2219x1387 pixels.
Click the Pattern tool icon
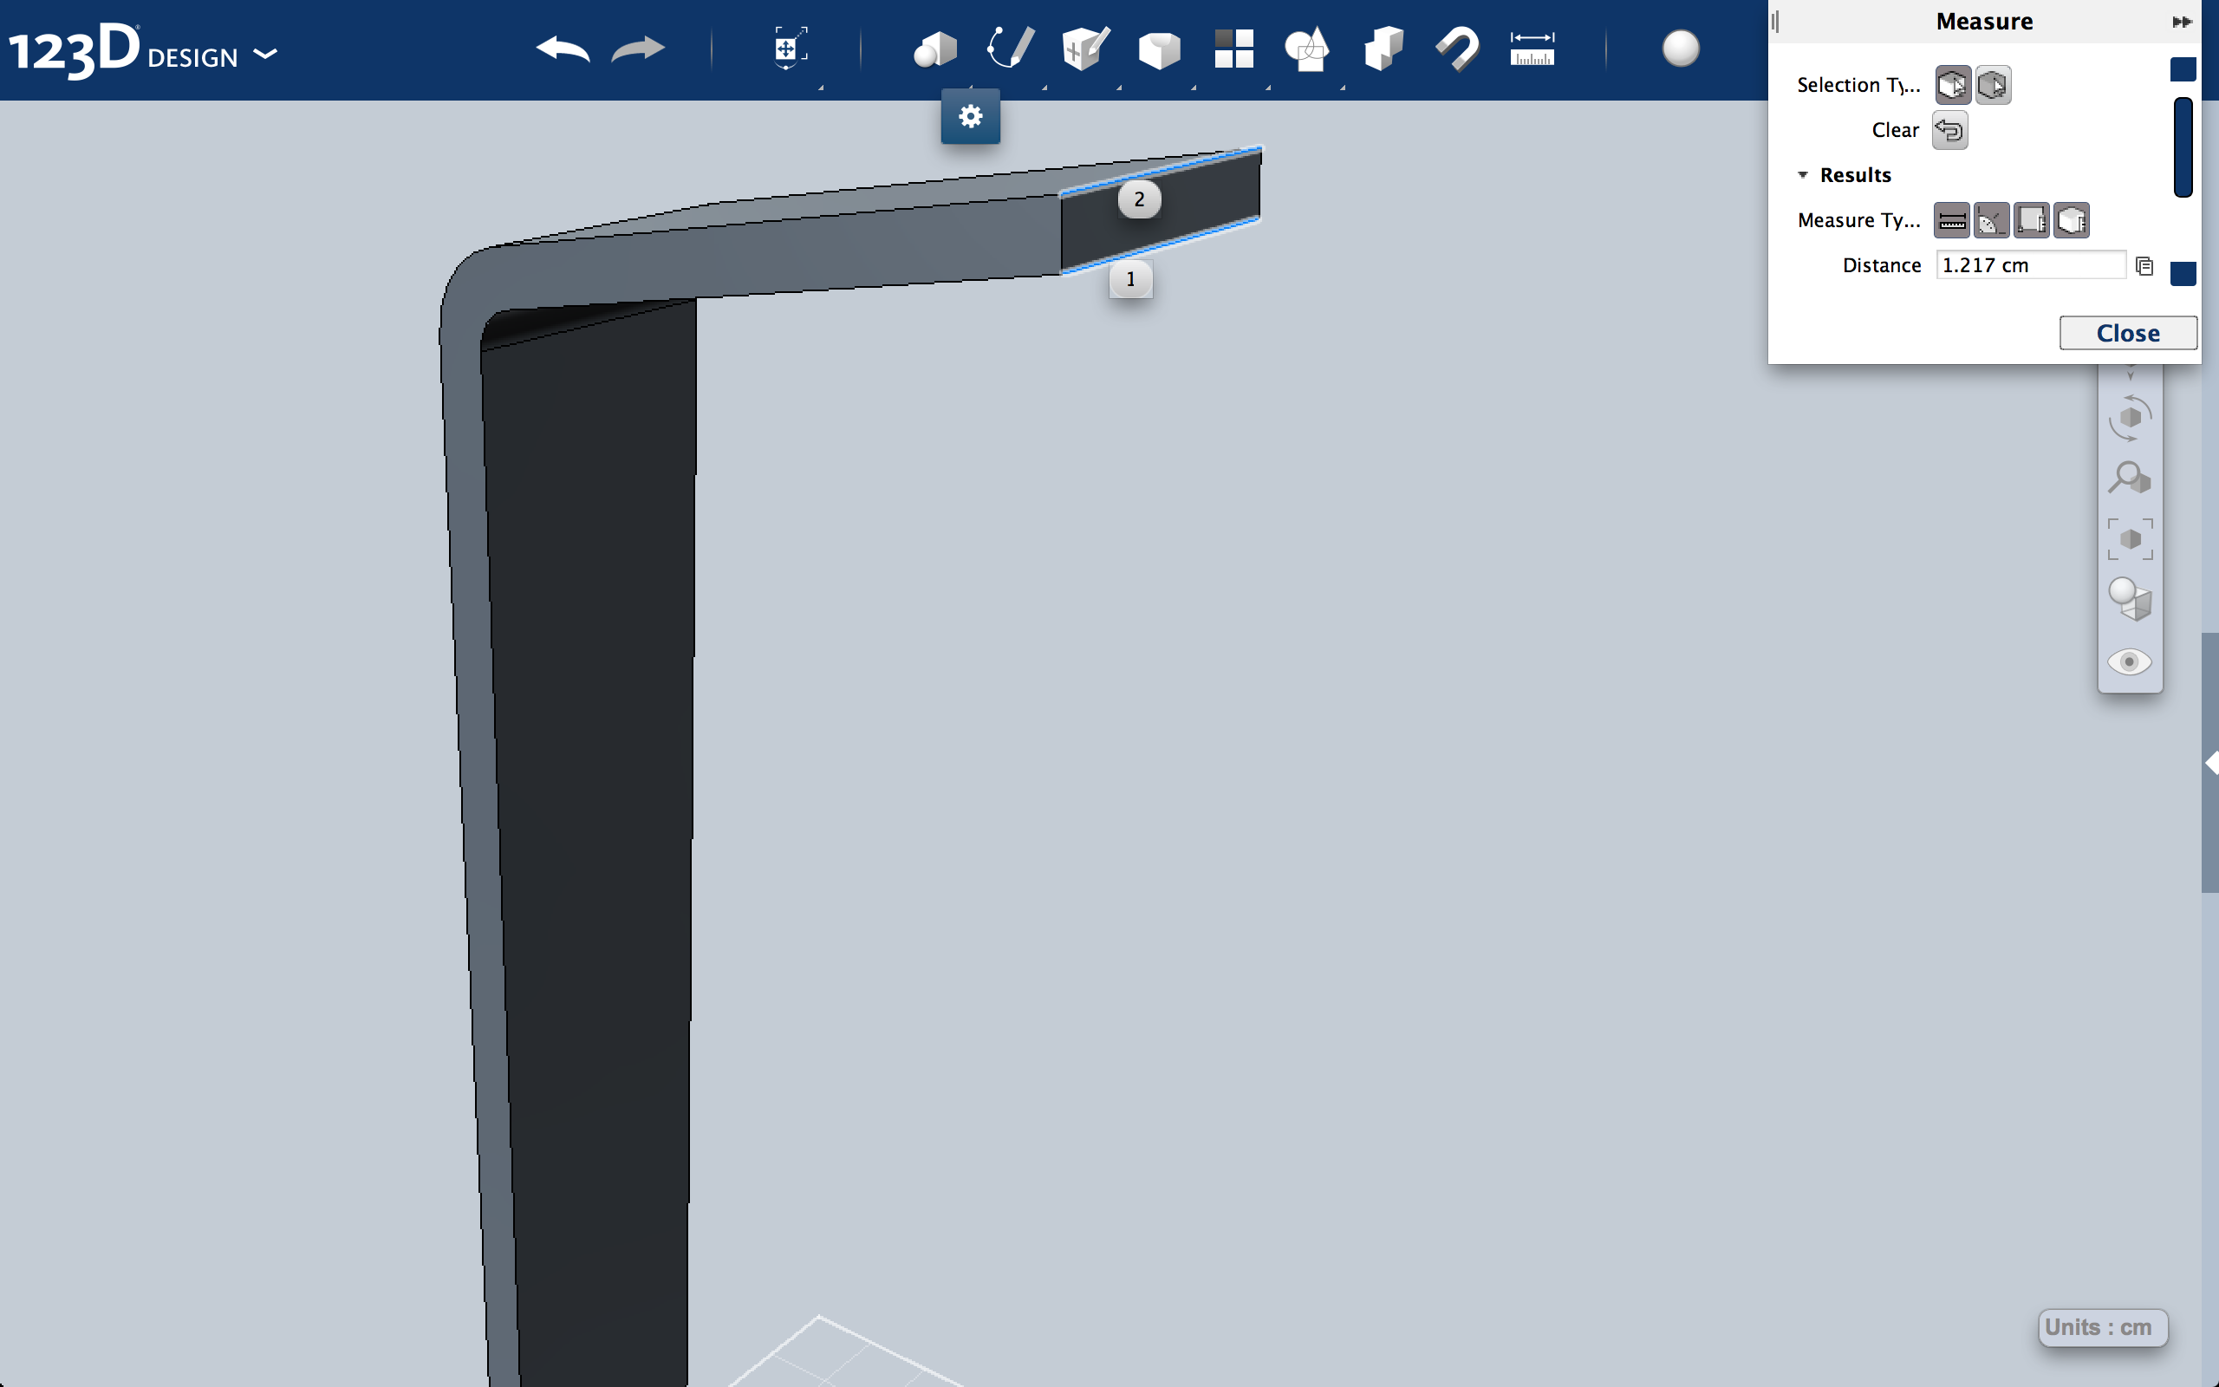click(x=1232, y=48)
